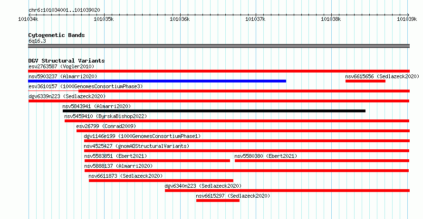Select the red dgv6340n223 variant bar
Image resolution: width=423 pixels, height=219 pixels.
287,191
